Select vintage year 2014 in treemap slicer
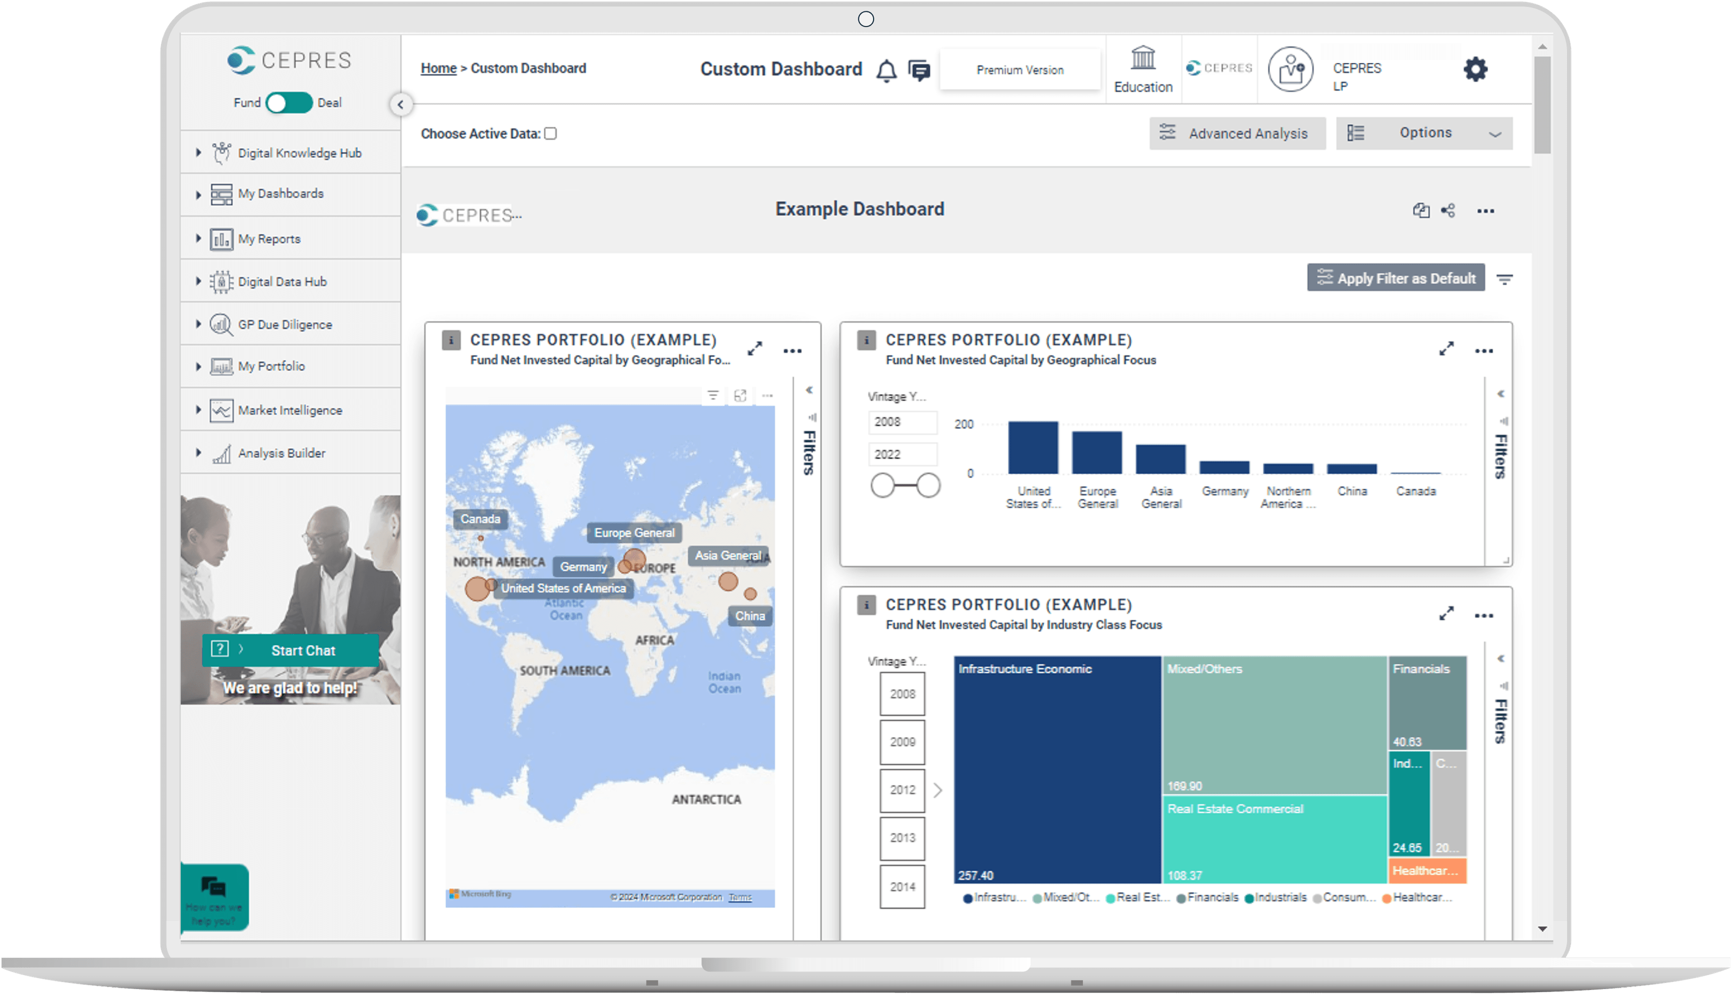 point(902,886)
